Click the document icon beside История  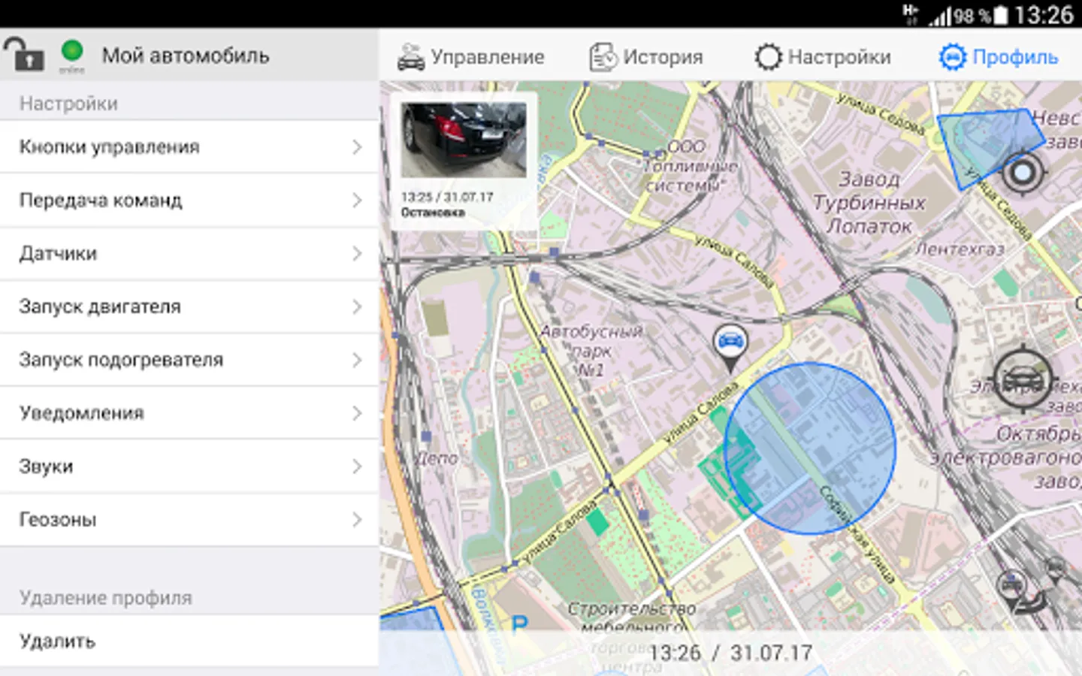click(603, 57)
